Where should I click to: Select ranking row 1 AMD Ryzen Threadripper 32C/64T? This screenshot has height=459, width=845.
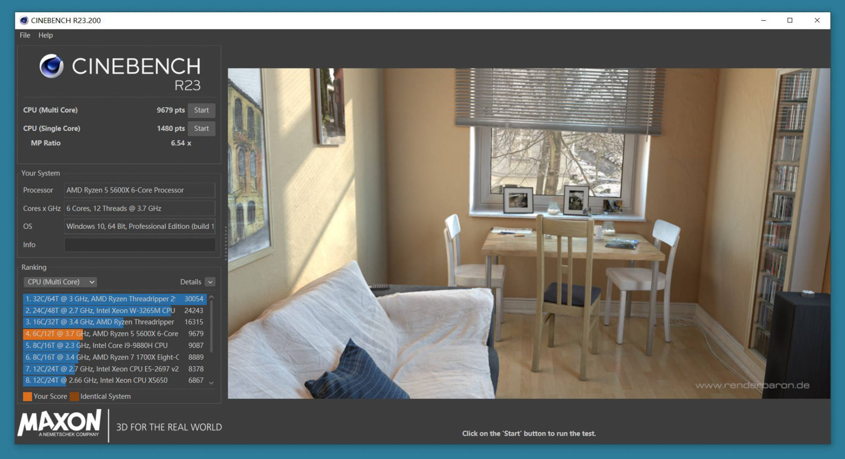point(114,299)
